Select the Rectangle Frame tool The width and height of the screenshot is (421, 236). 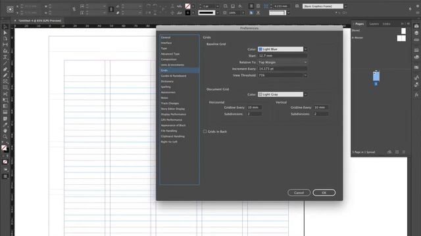[5, 81]
